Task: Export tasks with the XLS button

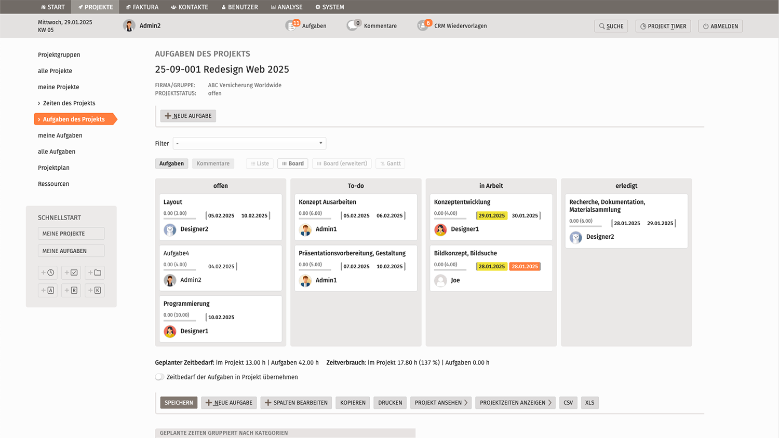Action: (x=589, y=403)
